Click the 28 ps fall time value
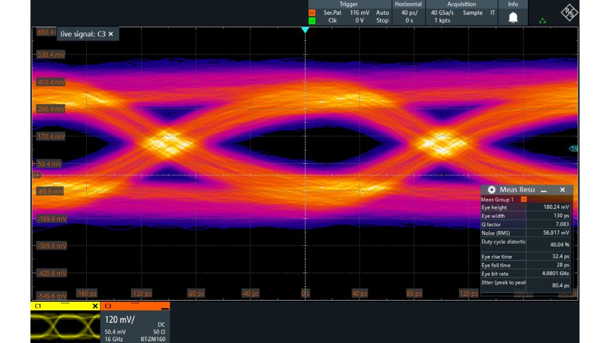610x343 pixels. tap(562, 265)
